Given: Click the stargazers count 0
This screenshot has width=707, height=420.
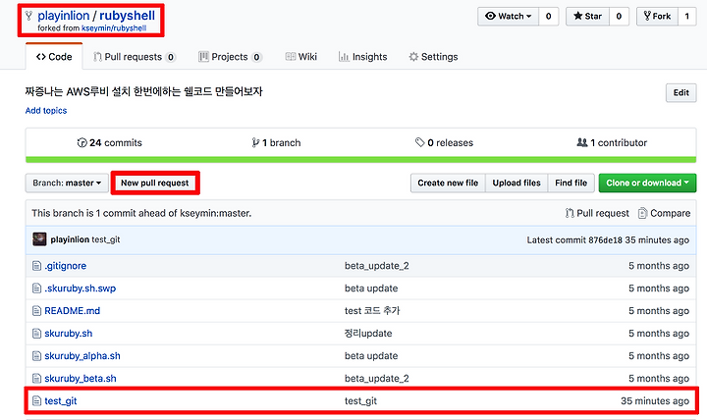Looking at the screenshot, I should click(x=619, y=17).
